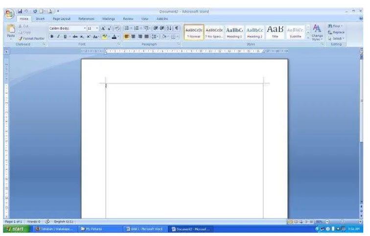Screen dimensions: 370x236
Task: Open bullets list dropdown arrow
Action: (131, 28)
